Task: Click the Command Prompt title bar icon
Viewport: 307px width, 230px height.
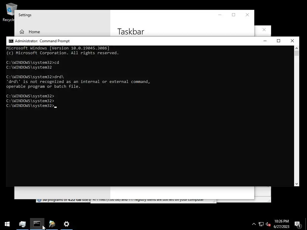Action: (11, 41)
